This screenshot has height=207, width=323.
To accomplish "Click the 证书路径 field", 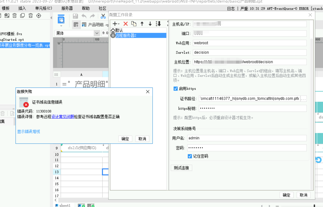I will point(250,99).
